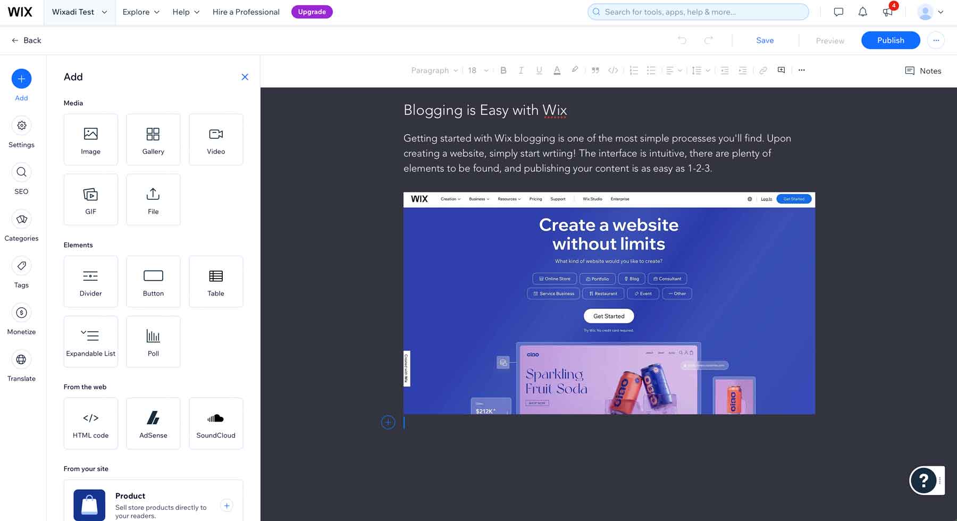Open the Help menu

pyautogui.click(x=185, y=12)
